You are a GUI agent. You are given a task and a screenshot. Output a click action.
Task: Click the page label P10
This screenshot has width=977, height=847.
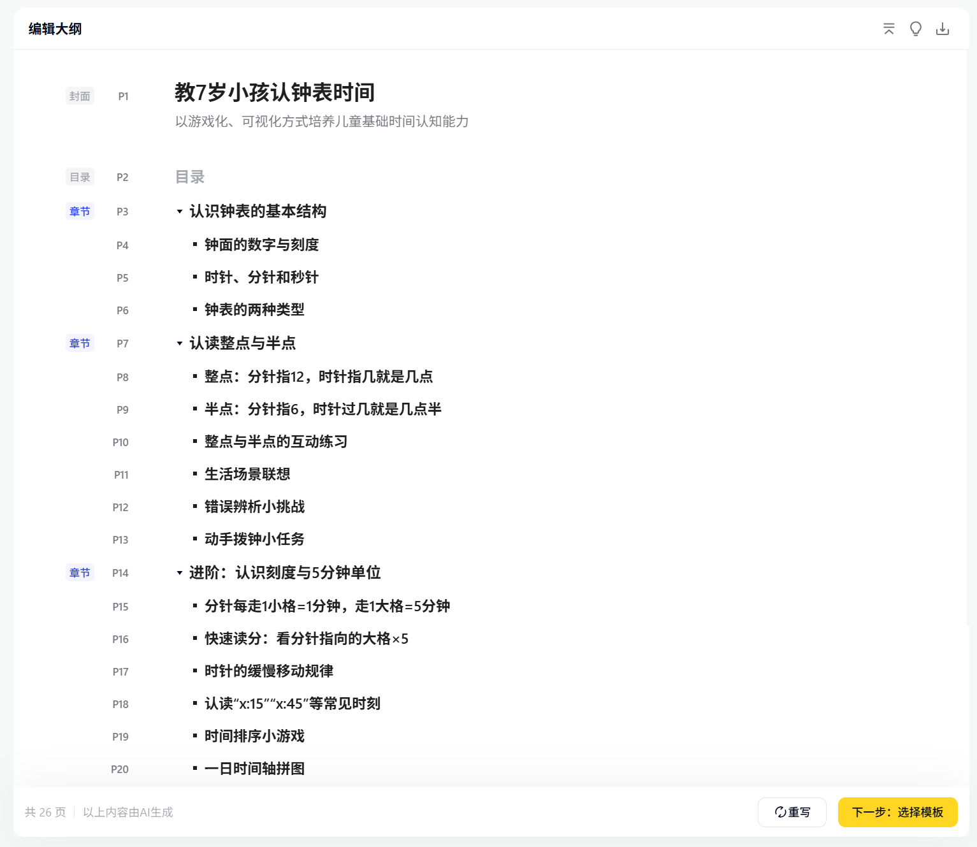[x=120, y=442]
